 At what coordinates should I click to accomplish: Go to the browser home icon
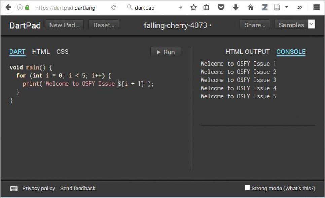click(250, 7)
